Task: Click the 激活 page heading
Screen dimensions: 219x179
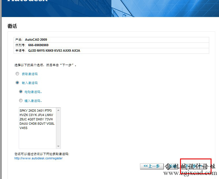Action: click(12, 26)
